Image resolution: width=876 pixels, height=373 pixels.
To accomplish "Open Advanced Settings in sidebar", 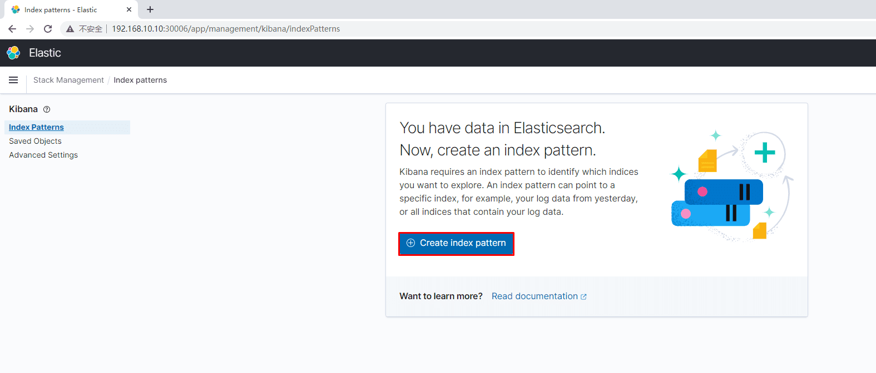I will (43, 155).
